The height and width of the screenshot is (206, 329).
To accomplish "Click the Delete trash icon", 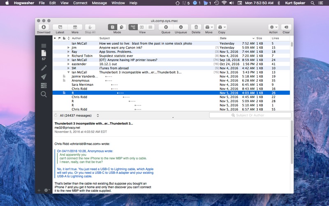I will [196, 27].
